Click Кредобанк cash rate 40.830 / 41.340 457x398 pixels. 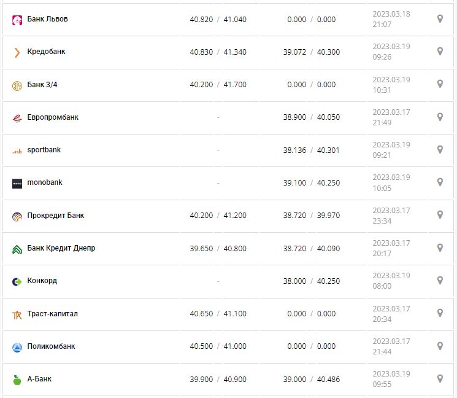pyautogui.click(x=218, y=52)
